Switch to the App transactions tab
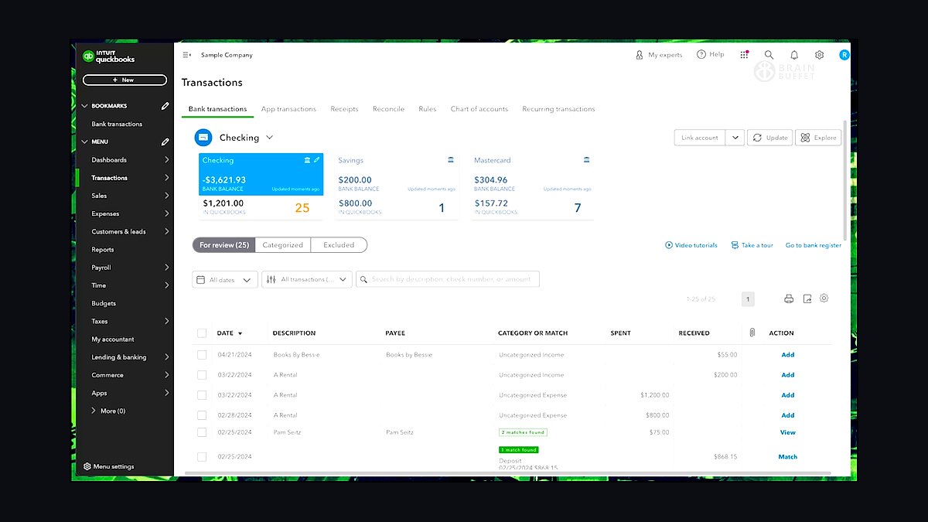 (288, 109)
